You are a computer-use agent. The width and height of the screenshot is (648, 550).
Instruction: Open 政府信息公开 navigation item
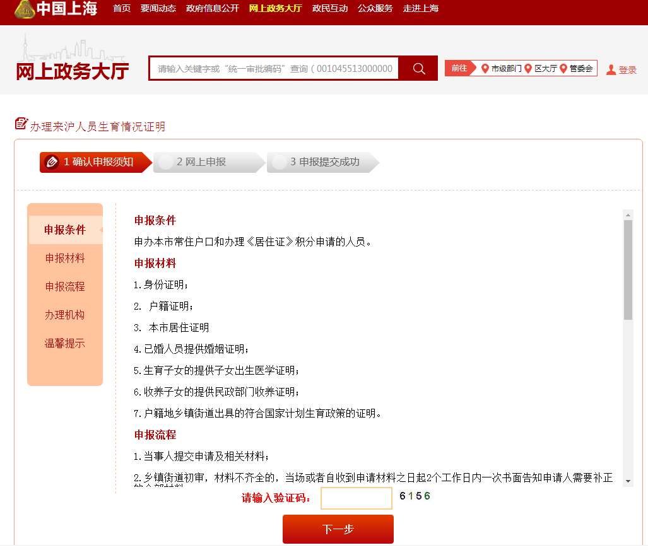coord(213,9)
